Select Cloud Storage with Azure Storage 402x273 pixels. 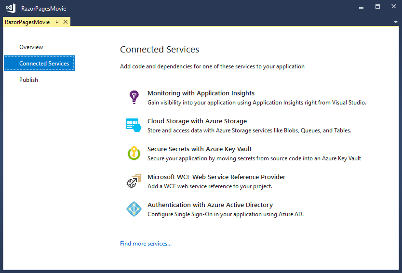(197, 121)
